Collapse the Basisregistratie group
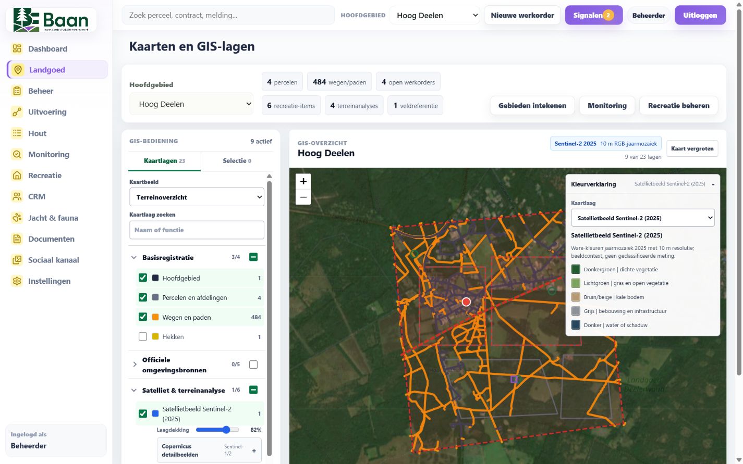743x464 pixels. (134, 257)
